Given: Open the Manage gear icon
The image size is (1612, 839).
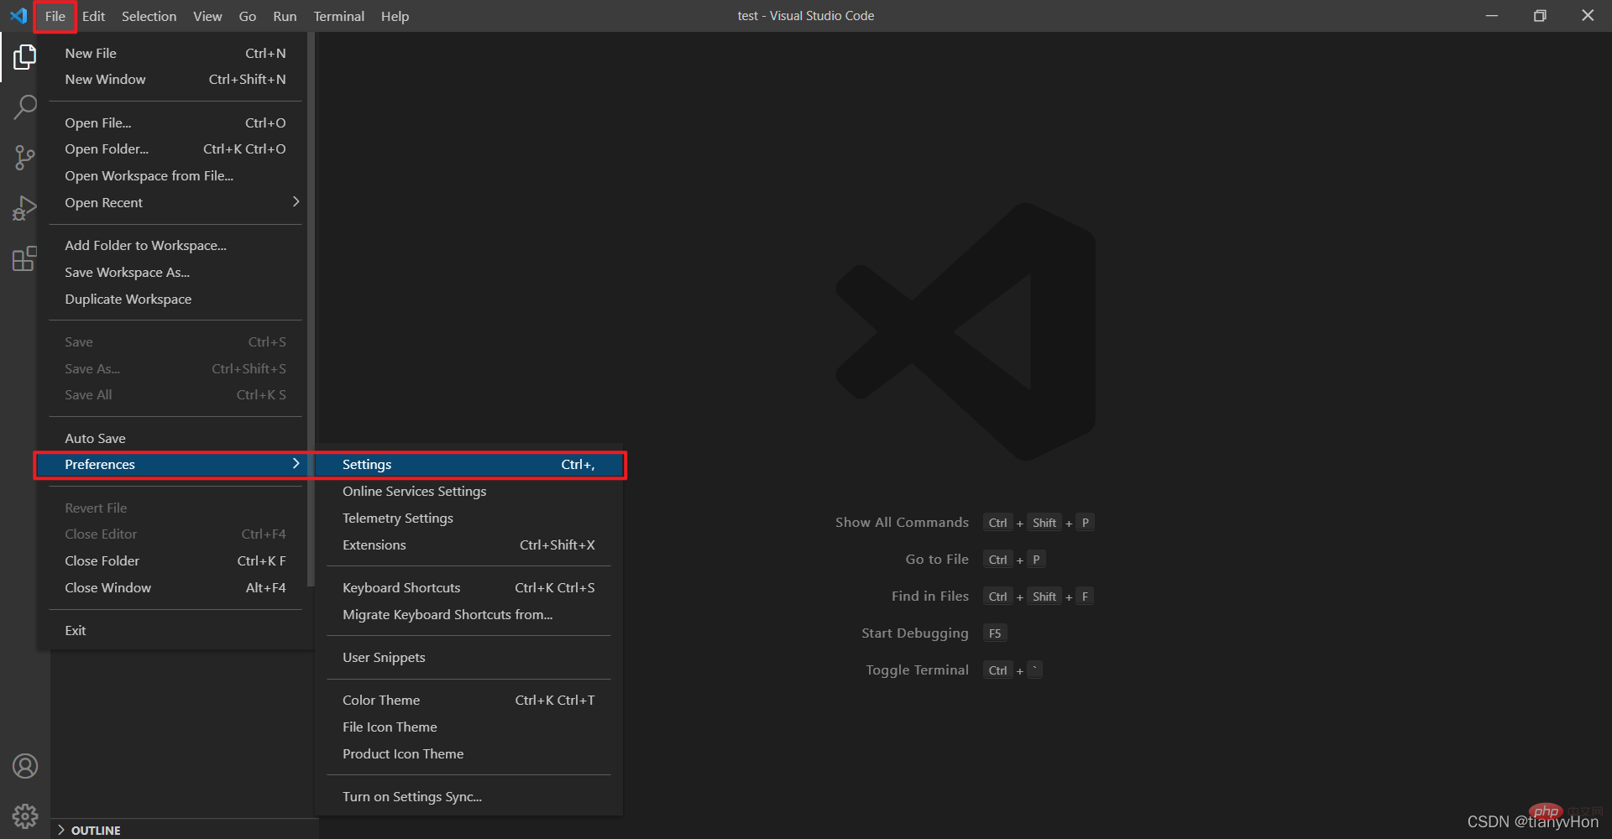Looking at the screenshot, I should (25, 816).
